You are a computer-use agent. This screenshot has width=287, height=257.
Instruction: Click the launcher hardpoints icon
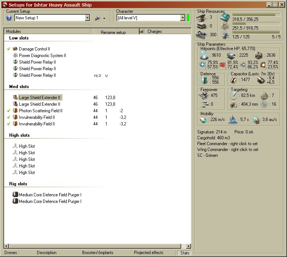(201, 26)
